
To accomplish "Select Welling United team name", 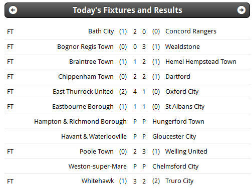I will [186, 152].
